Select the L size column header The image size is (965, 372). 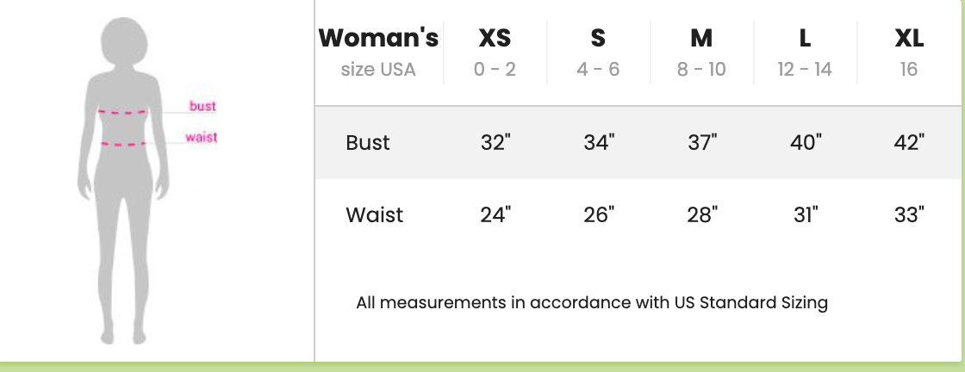[x=805, y=39]
